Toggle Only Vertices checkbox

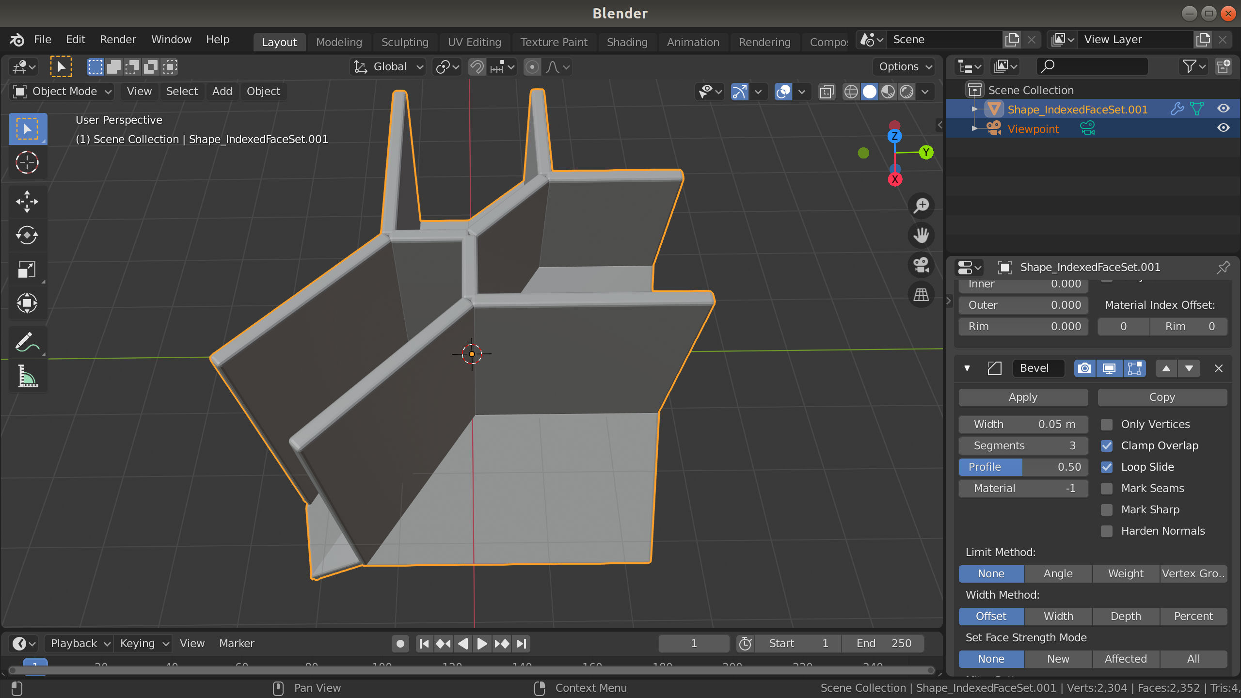click(1106, 424)
